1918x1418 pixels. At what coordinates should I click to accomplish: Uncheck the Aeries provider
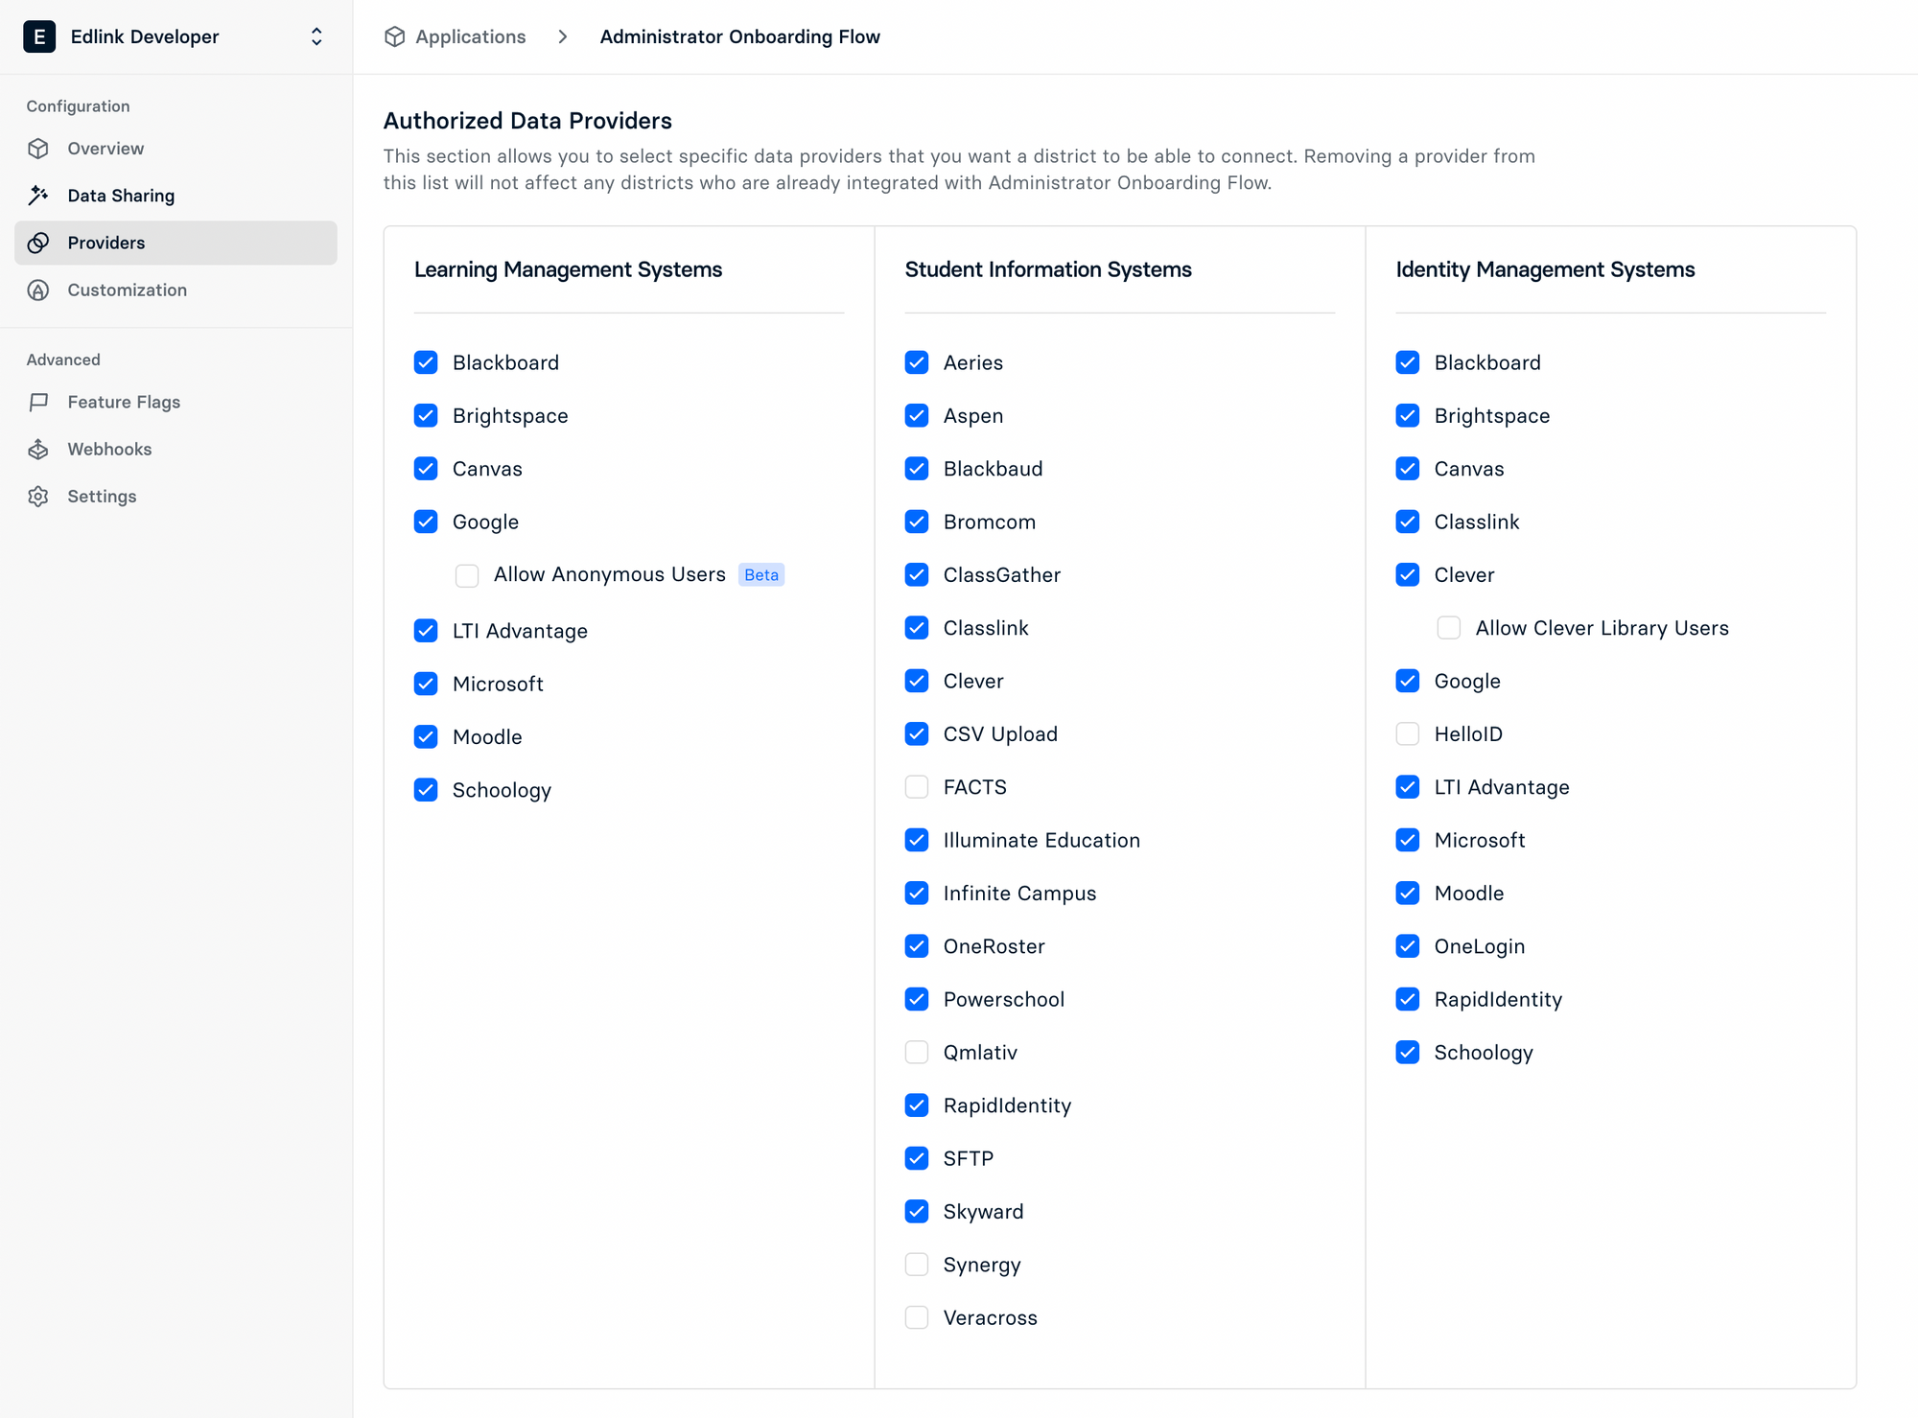[x=917, y=362]
